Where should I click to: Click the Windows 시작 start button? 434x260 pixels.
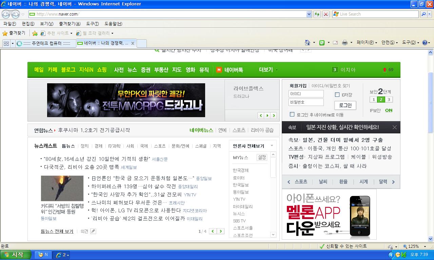point(16,255)
